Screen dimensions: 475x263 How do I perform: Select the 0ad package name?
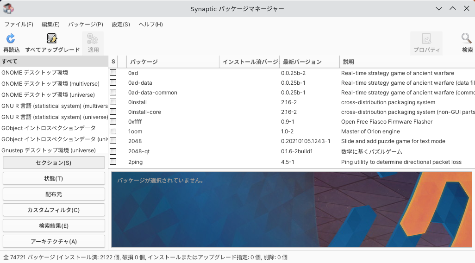tap(133, 73)
